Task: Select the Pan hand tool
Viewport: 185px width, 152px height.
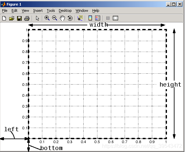Action: point(62,18)
